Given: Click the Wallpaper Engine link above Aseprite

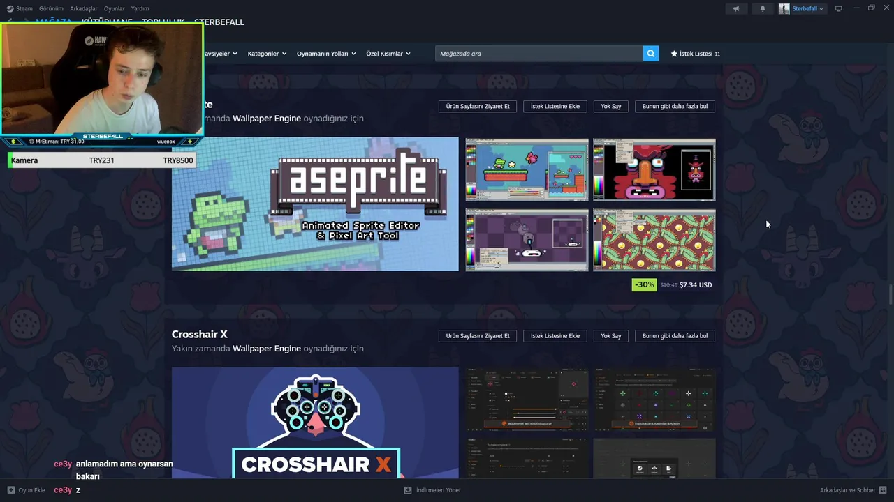Looking at the screenshot, I should [267, 119].
